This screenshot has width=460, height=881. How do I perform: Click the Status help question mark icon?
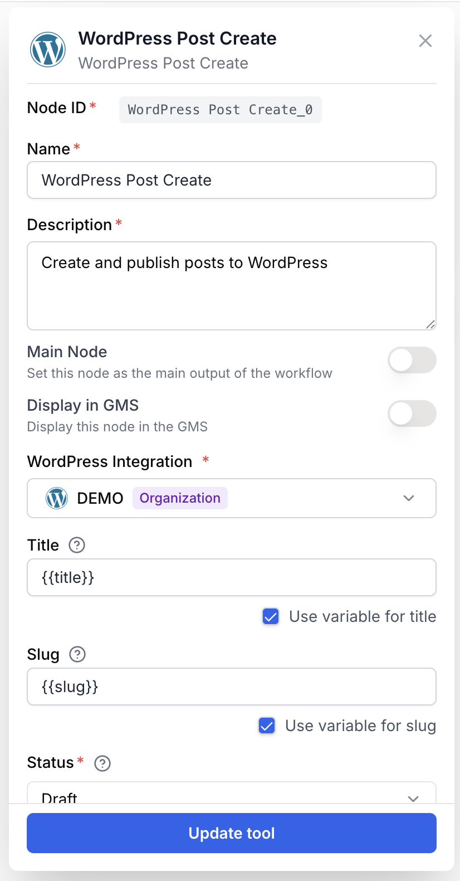102,763
